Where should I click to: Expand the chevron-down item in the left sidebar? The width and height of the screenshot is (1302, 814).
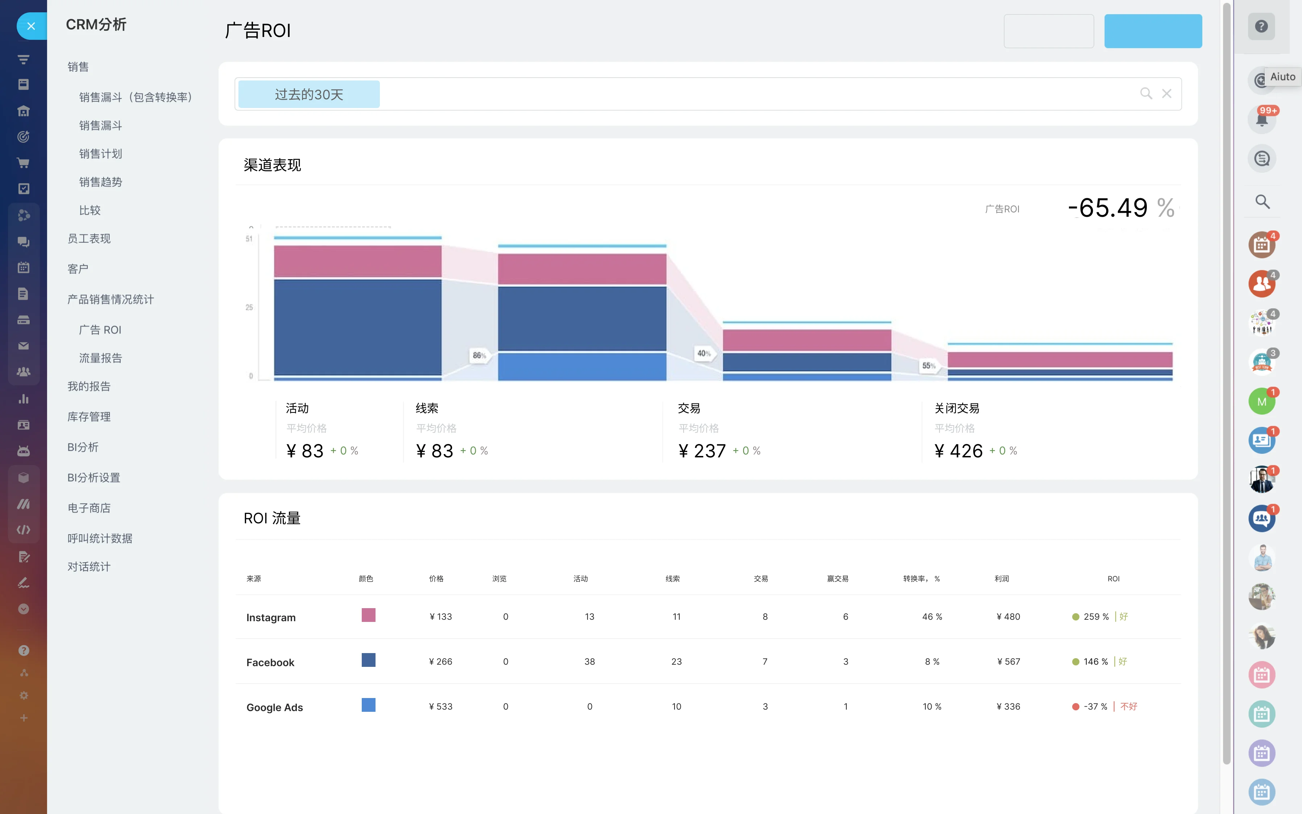tap(23, 609)
